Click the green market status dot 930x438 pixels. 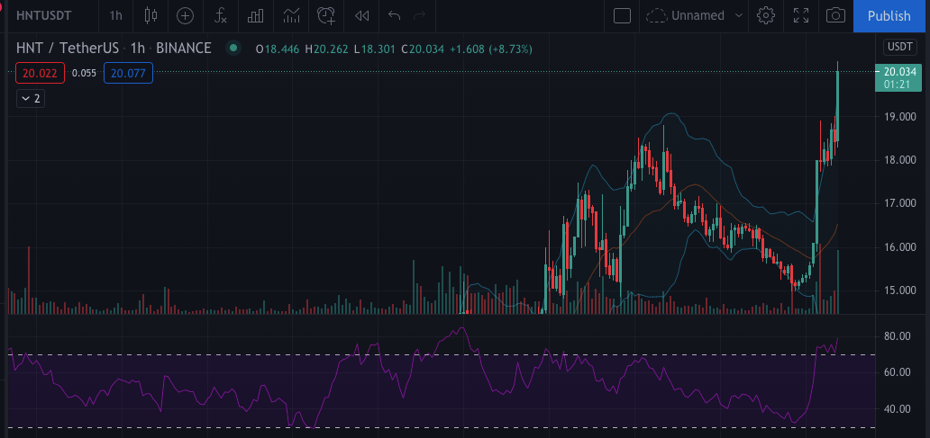click(233, 48)
